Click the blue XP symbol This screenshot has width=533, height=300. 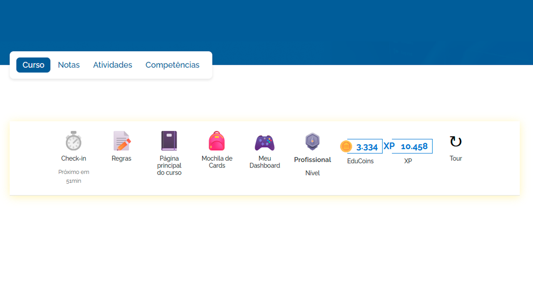point(389,146)
